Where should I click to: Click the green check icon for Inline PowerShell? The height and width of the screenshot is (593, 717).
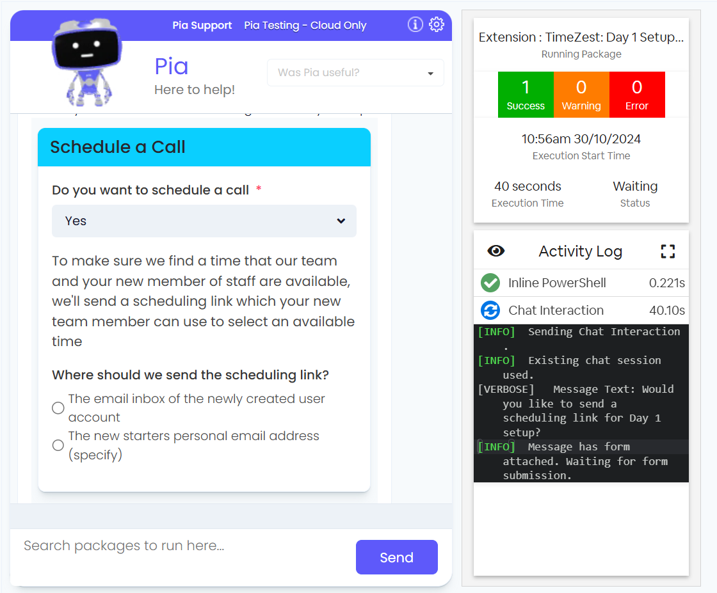pos(490,283)
